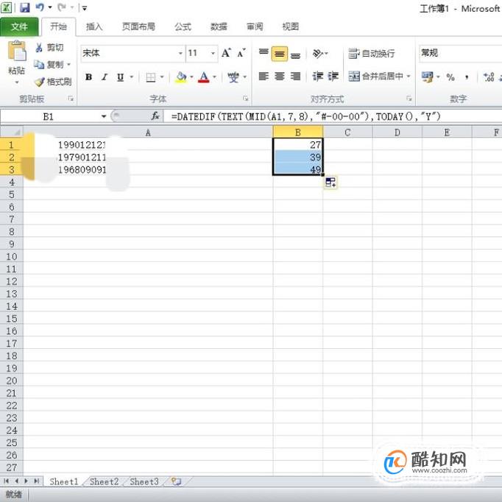Switch to the 数据 tab
Screen dimensions: 502x502
click(x=219, y=26)
